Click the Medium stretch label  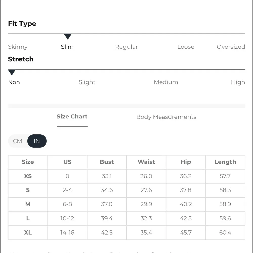166,82
